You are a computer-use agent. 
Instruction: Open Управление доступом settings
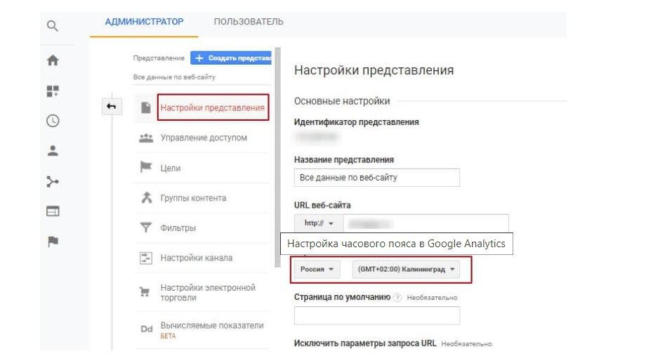click(x=204, y=138)
